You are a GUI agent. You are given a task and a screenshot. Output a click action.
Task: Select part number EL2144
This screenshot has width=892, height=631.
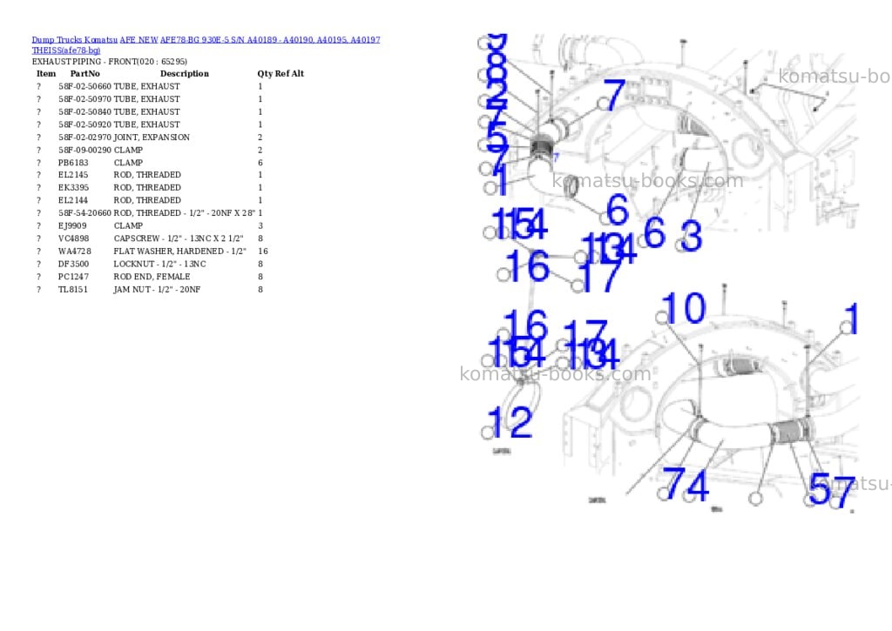pyautogui.click(x=73, y=201)
